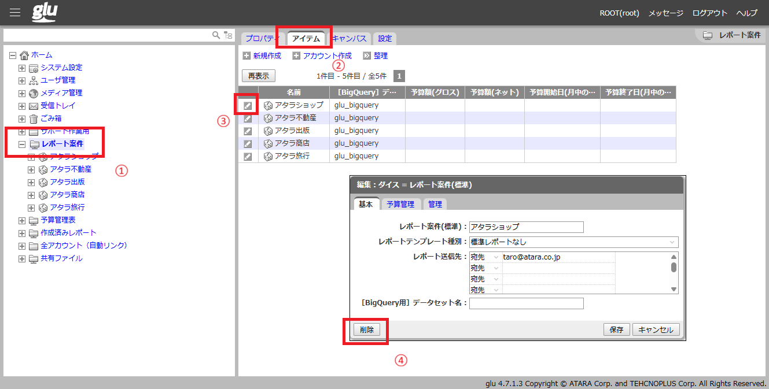Select the 基本 tab in edit dialog
The width and height of the screenshot is (769, 389).
[x=366, y=204]
